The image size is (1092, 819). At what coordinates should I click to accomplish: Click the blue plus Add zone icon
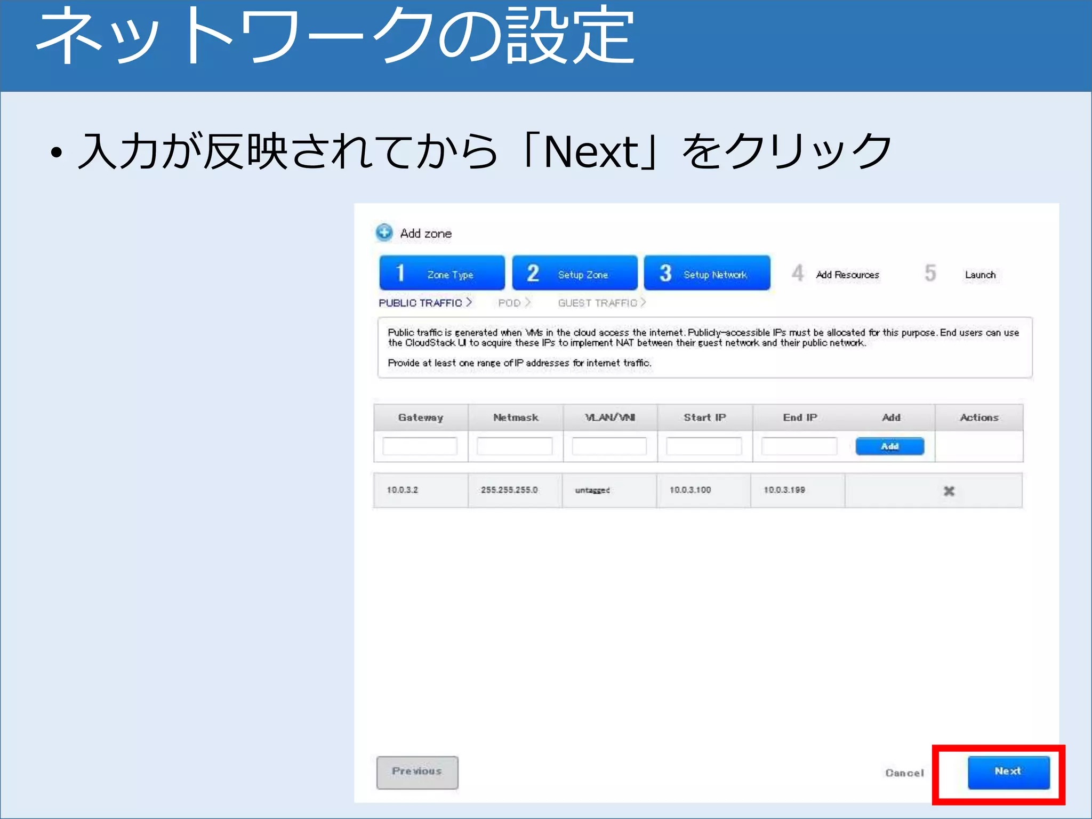click(x=384, y=232)
